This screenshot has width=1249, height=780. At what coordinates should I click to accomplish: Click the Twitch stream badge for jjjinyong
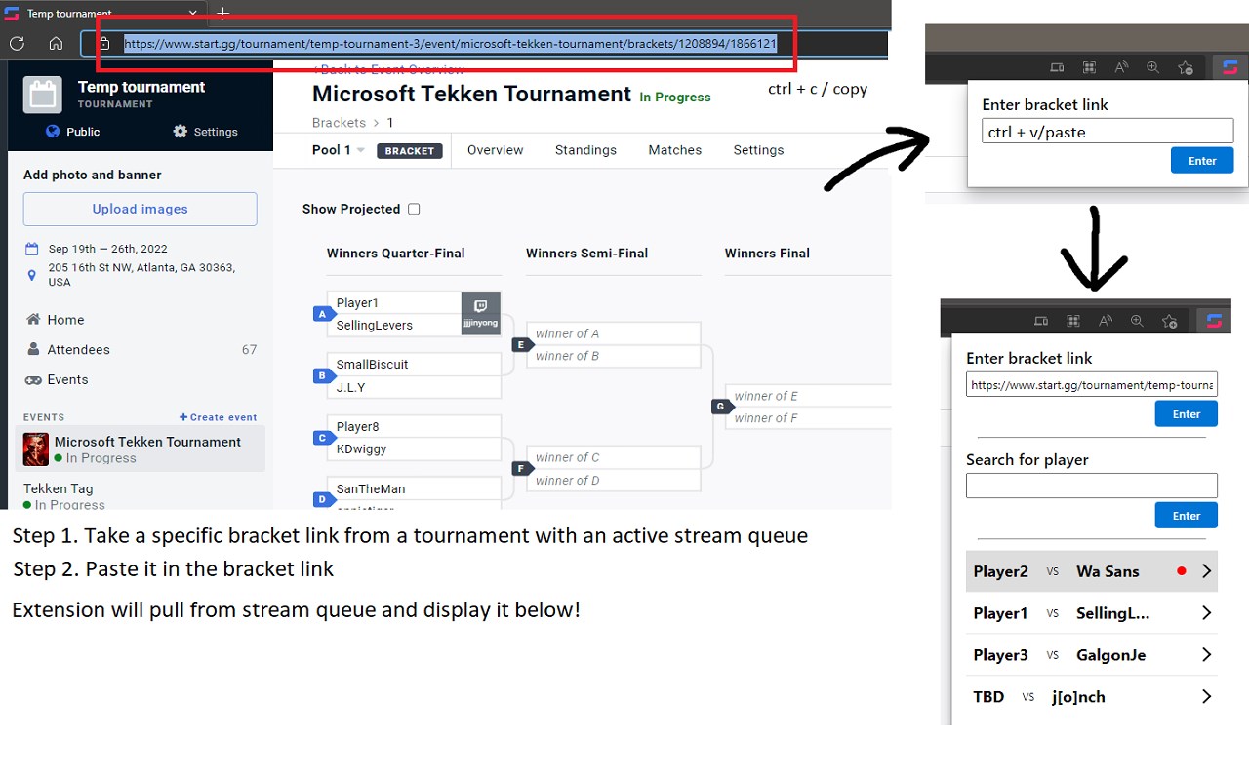click(480, 314)
